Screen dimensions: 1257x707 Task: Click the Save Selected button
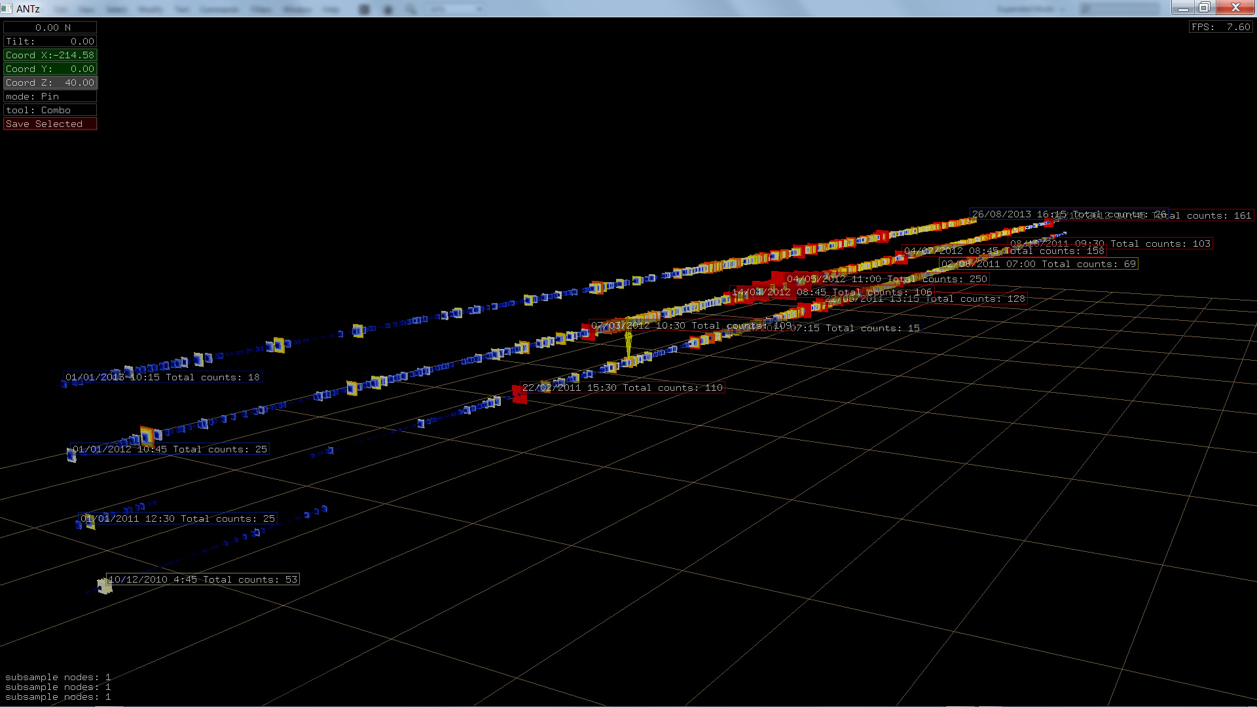[50, 124]
